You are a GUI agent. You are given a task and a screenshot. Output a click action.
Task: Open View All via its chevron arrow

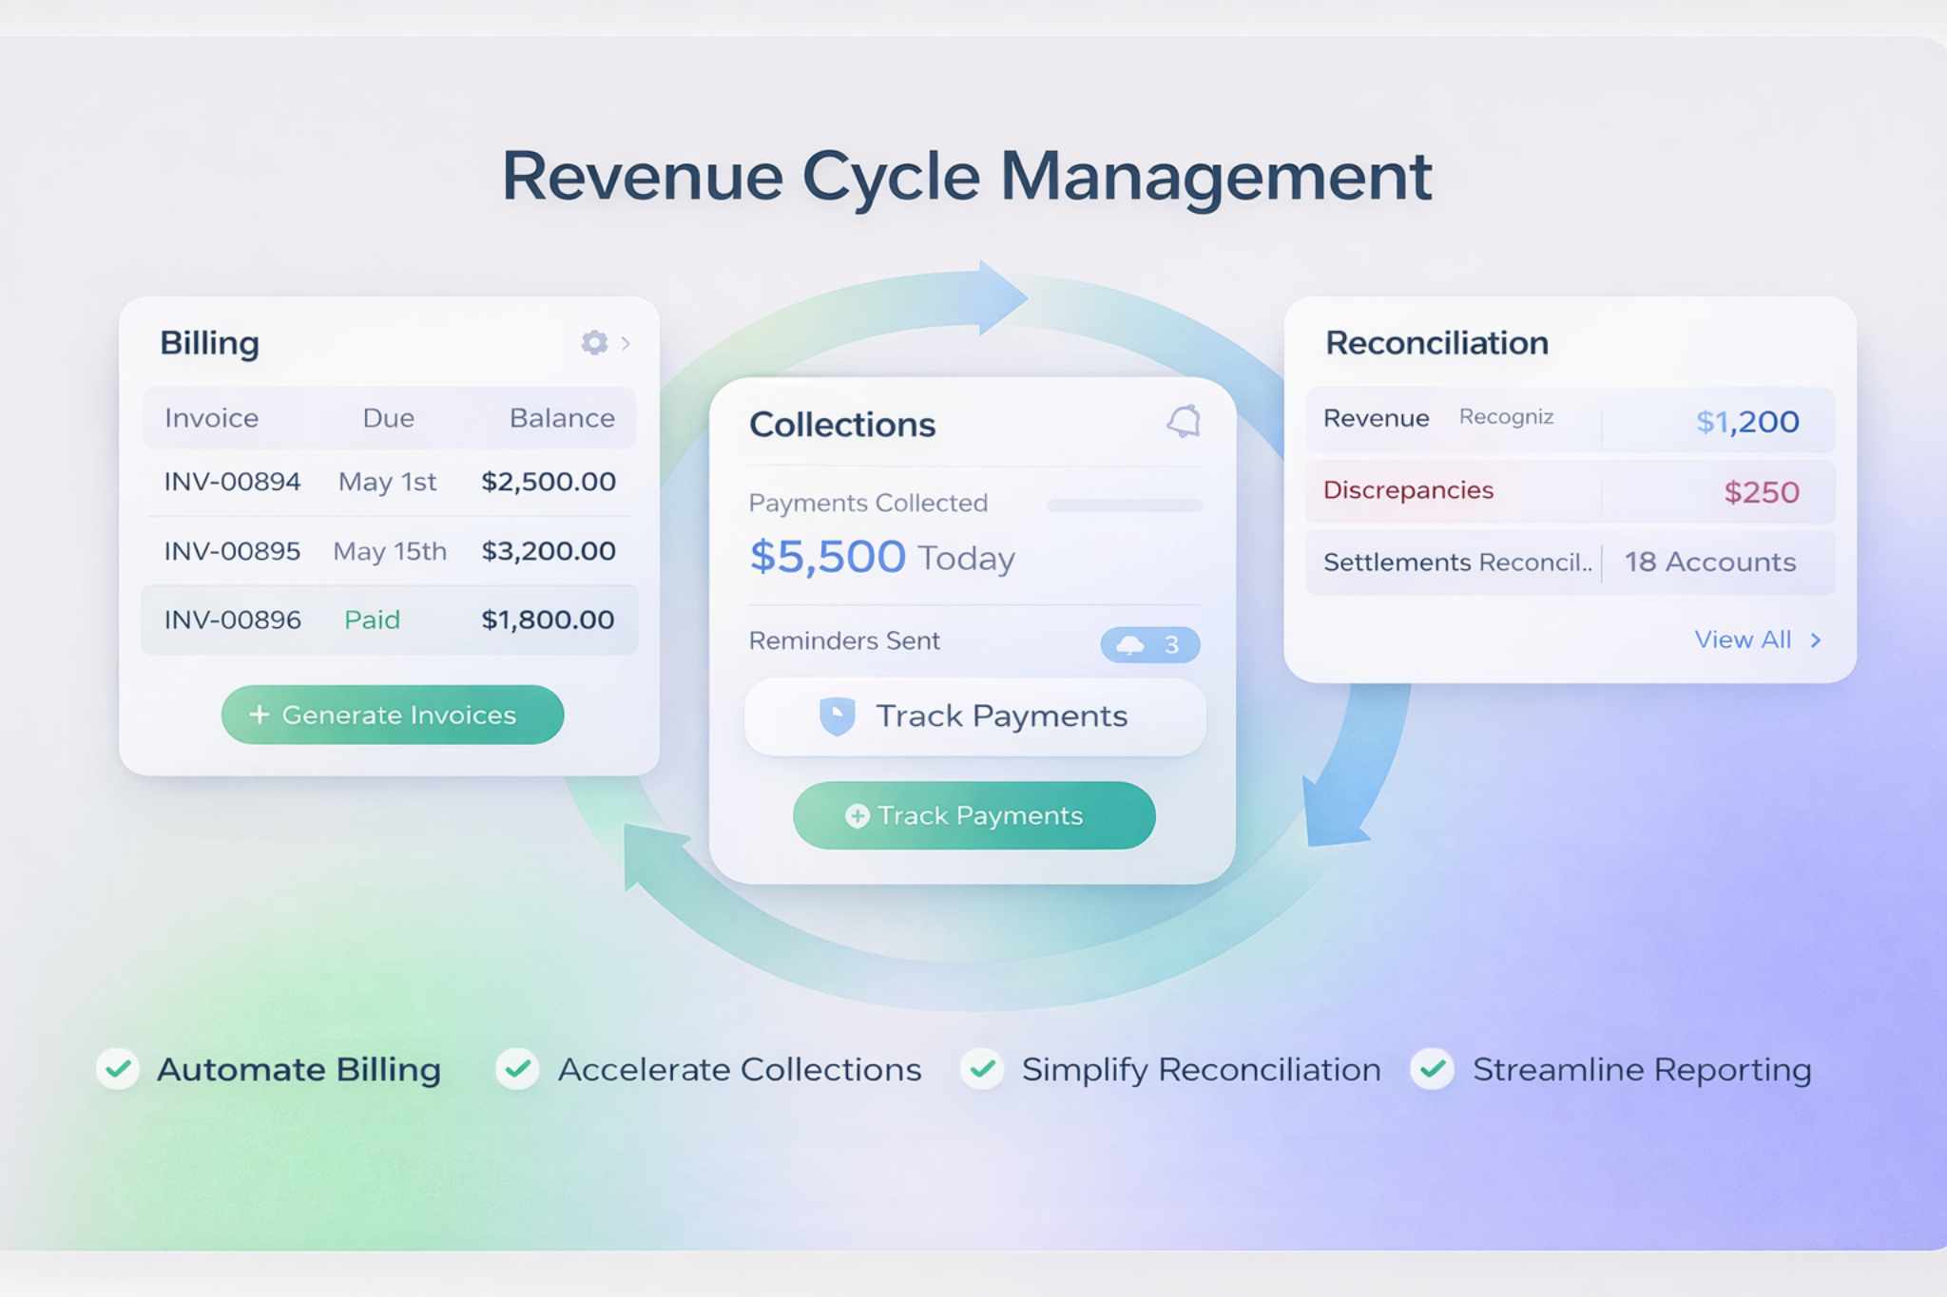(1816, 639)
